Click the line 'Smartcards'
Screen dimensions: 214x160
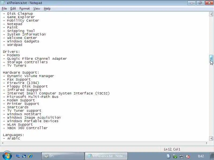coord(16,107)
